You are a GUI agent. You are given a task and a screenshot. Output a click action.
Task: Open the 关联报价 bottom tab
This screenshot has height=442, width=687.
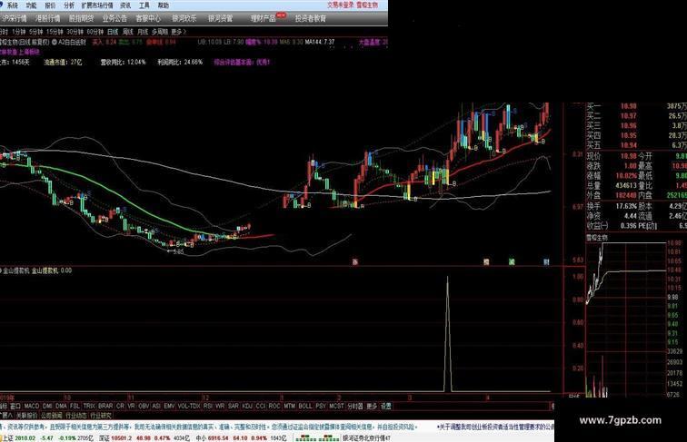tap(26, 416)
